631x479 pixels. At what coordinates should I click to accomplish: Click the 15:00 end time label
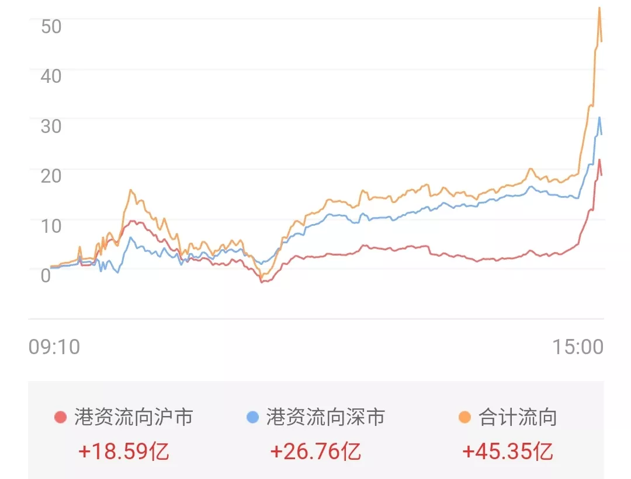click(578, 347)
